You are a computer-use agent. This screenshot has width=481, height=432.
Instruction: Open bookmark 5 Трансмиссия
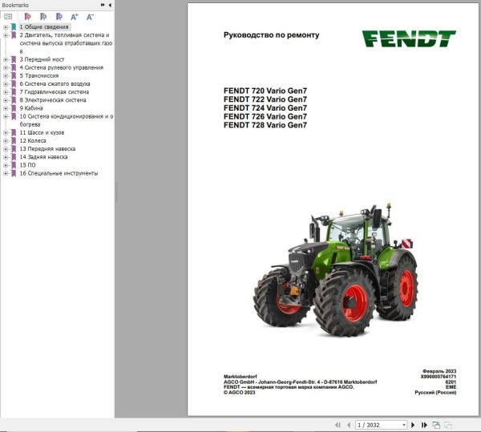click(39, 75)
